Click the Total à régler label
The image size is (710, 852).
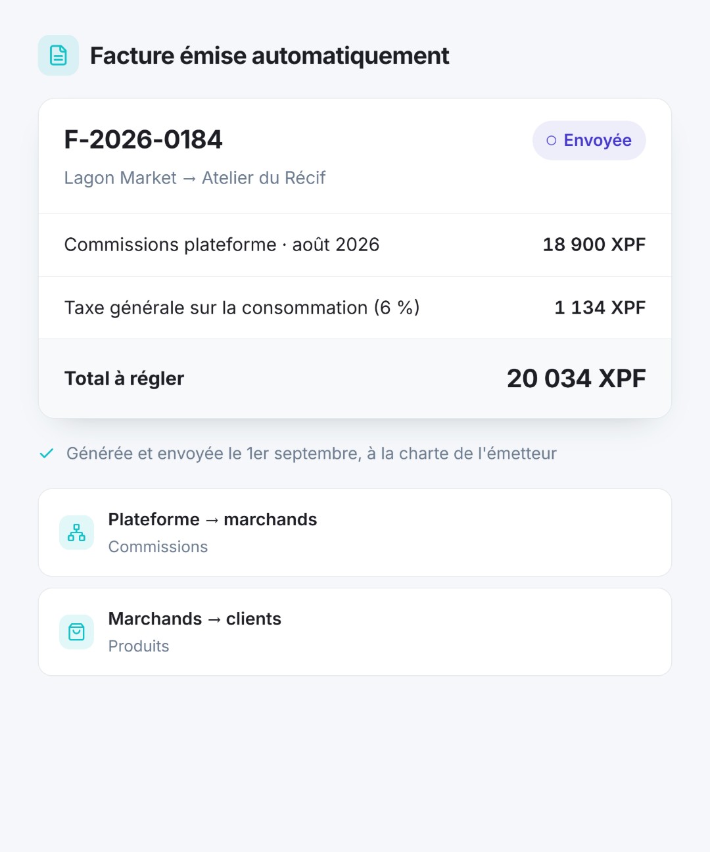click(124, 379)
